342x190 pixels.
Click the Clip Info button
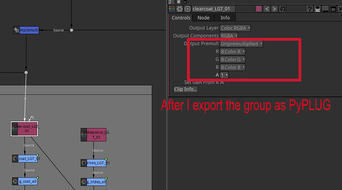(x=185, y=89)
